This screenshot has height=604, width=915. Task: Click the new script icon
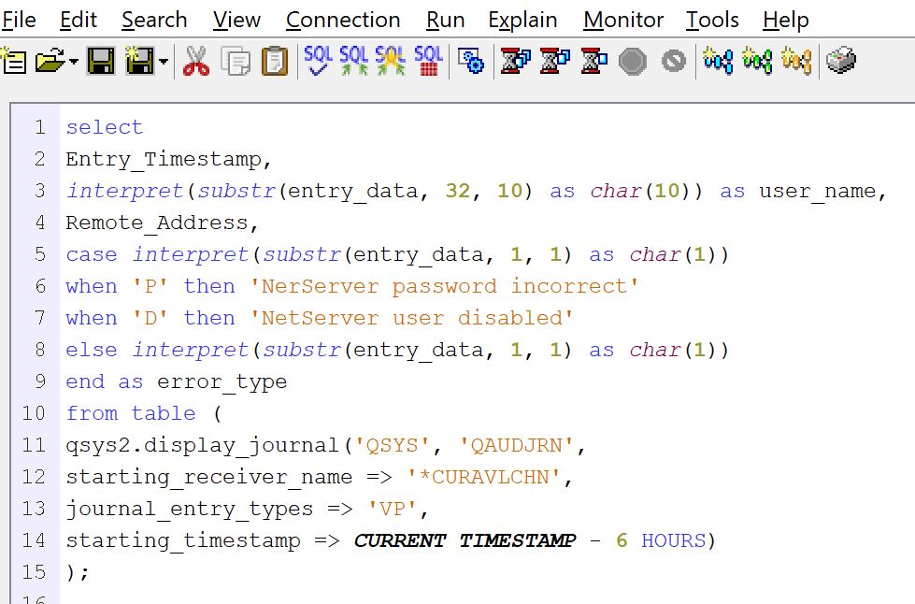[13, 62]
